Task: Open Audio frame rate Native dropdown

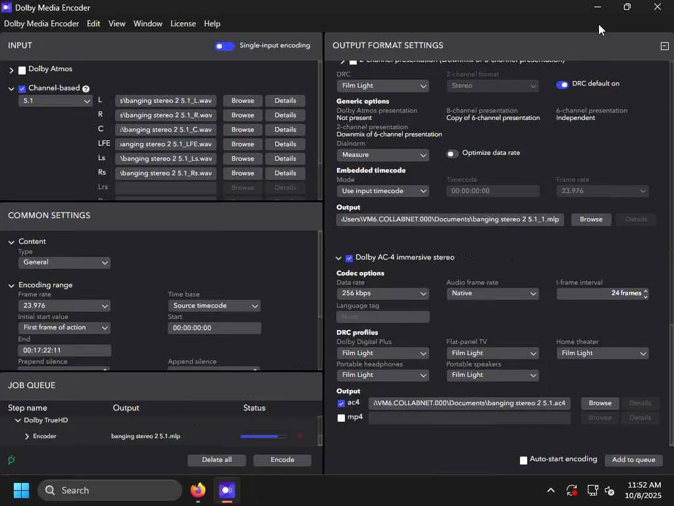Action: click(x=492, y=293)
